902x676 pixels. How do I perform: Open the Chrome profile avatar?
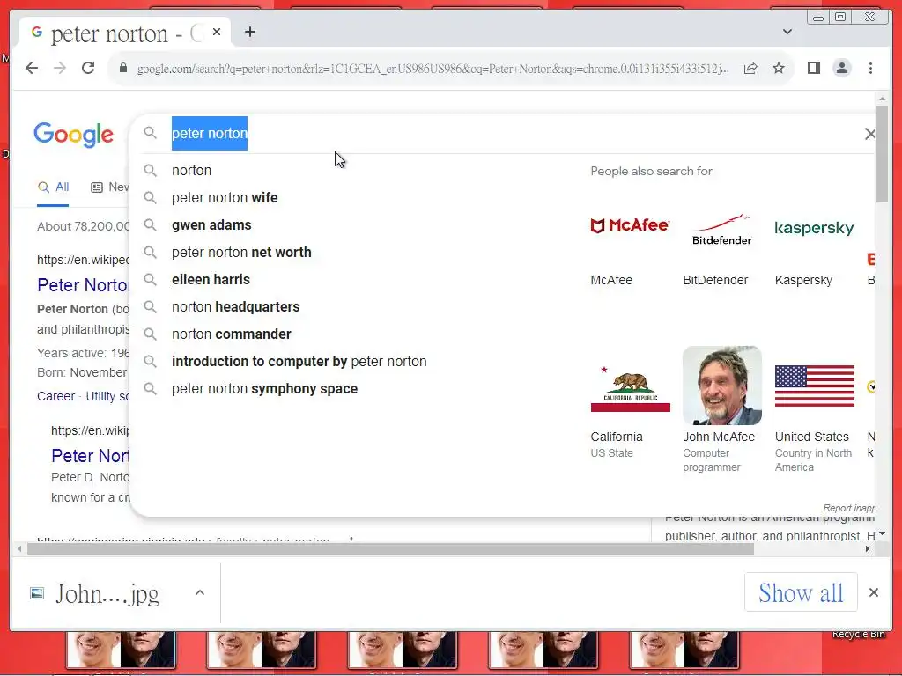(x=841, y=69)
